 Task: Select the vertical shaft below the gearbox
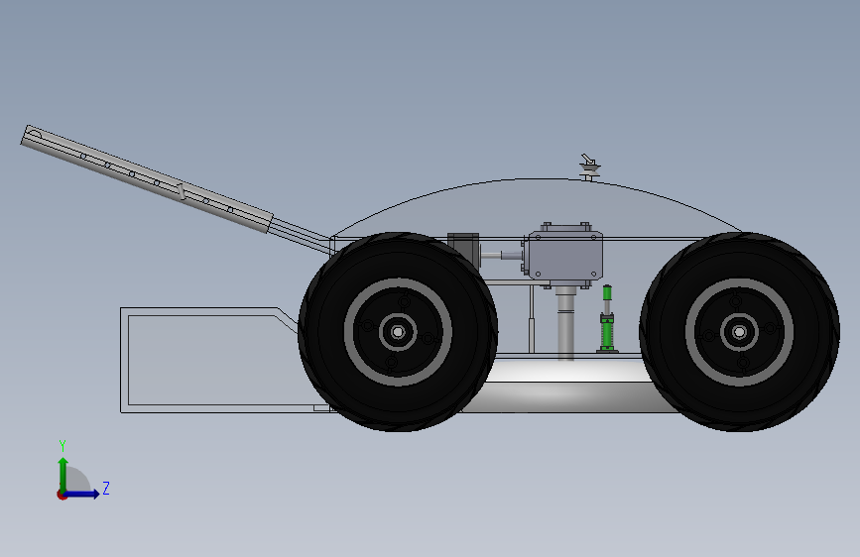pos(565,323)
